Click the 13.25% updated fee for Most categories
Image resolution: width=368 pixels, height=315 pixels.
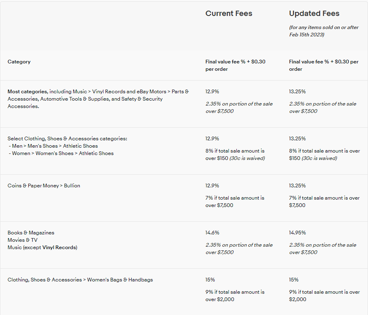point(297,92)
